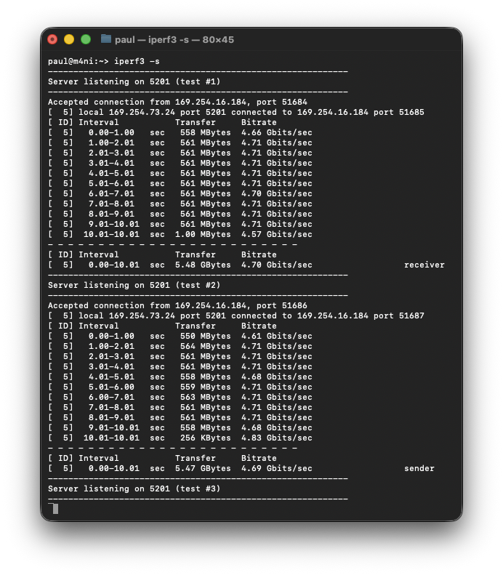The image size is (503, 575).
Task: Minimize the terminal using the yellow button
Action: [69, 39]
